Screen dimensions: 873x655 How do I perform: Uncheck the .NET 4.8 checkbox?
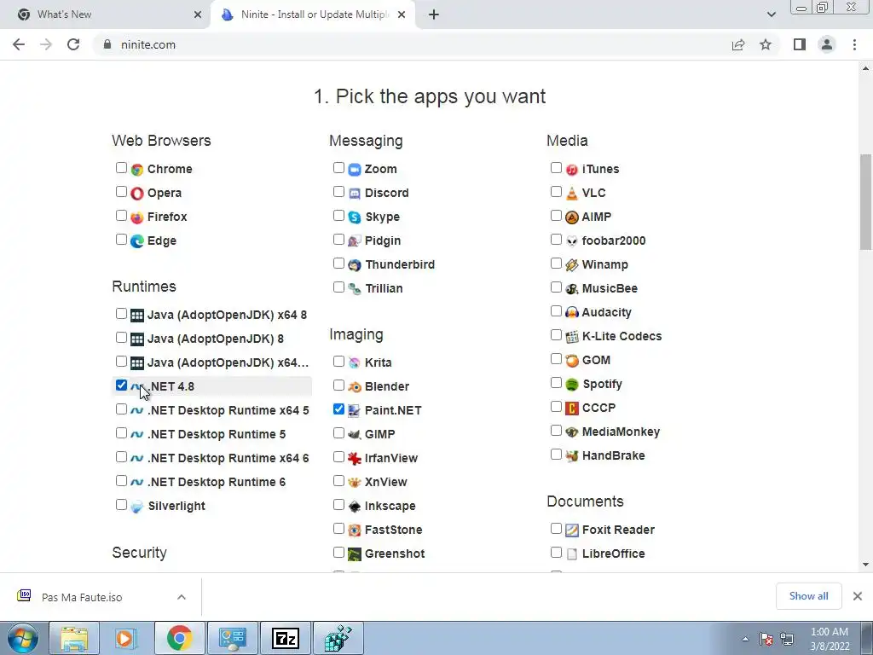coord(121,385)
